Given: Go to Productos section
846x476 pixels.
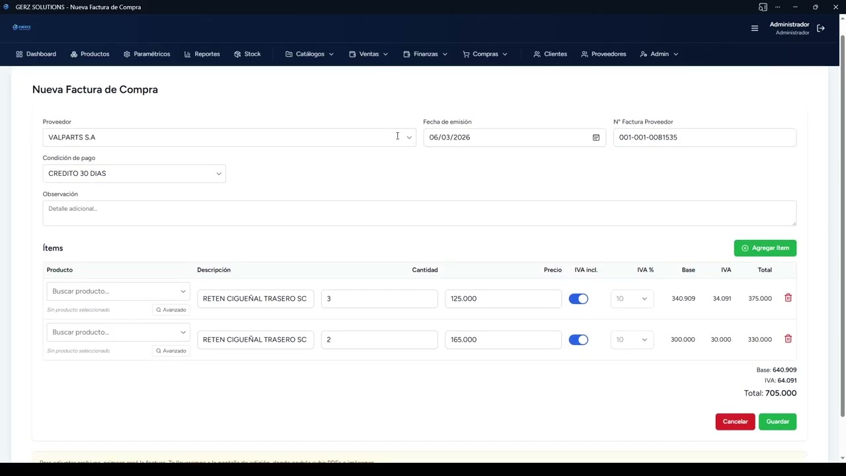Looking at the screenshot, I should pos(90,54).
